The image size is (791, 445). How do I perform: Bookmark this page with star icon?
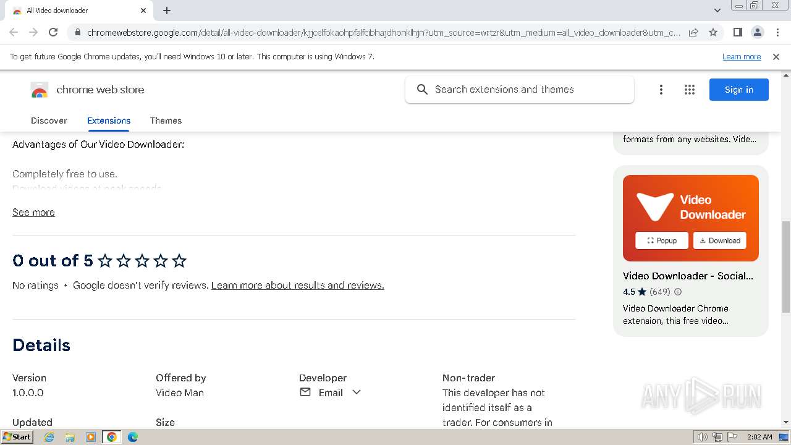coord(713,32)
